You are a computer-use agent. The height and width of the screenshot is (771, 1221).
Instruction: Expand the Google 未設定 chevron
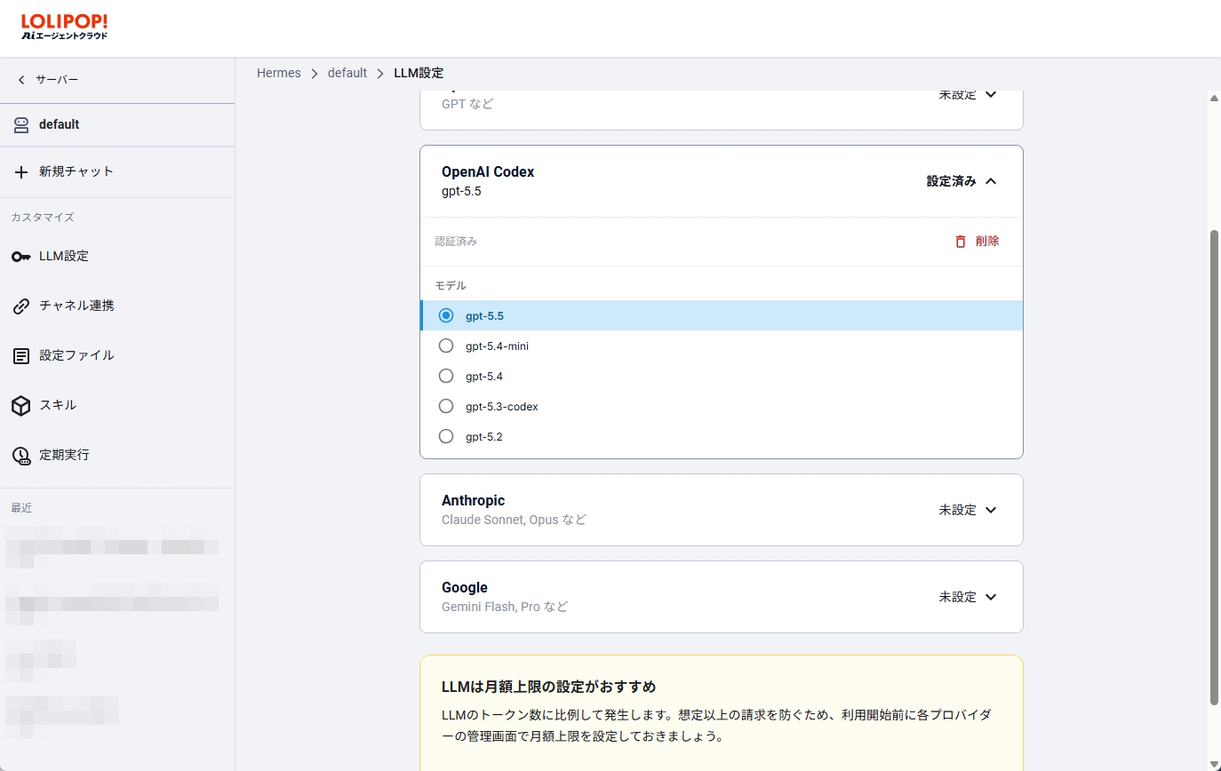point(992,597)
